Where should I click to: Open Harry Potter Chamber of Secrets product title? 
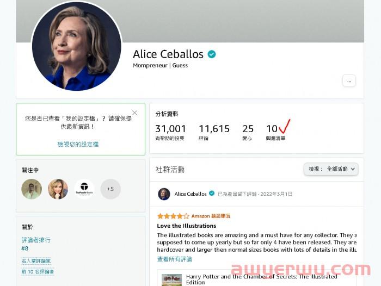[x=262, y=279]
